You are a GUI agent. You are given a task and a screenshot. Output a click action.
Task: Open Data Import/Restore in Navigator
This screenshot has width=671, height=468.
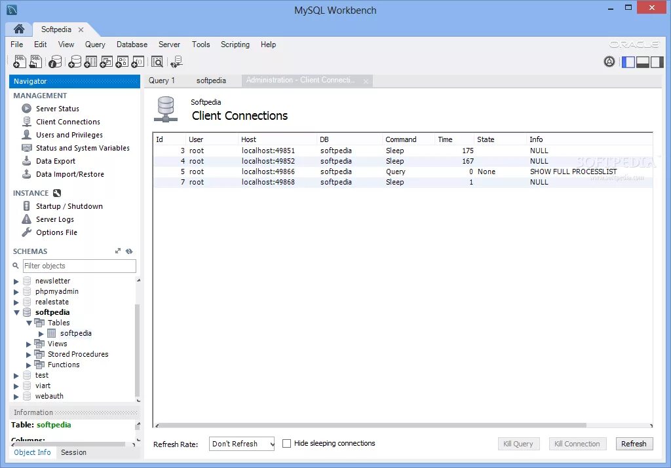[x=69, y=174]
